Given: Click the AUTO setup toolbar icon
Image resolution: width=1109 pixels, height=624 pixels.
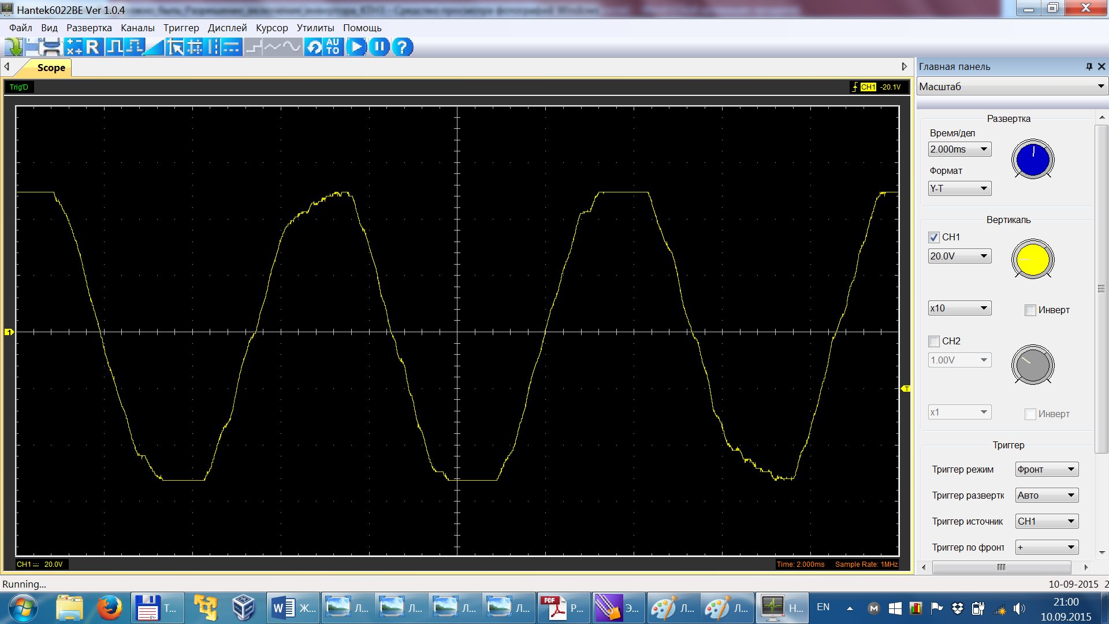Looking at the screenshot, I should pos(333,47).
